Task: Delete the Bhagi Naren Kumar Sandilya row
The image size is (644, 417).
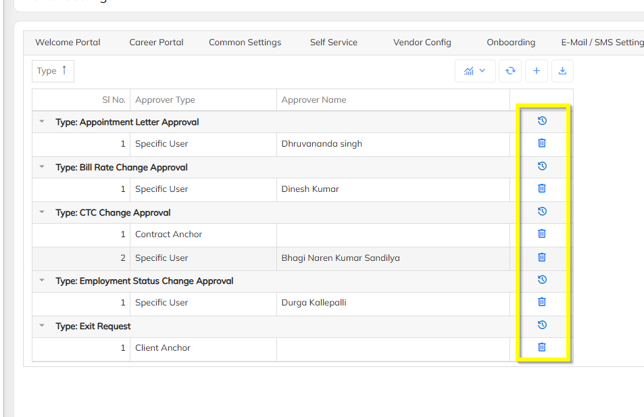Action: [x=542, y=257]
